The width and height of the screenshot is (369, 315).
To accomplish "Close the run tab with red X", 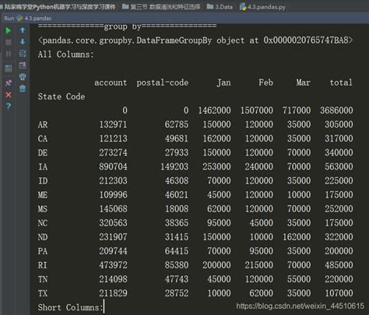I will (x=9, y=95).
